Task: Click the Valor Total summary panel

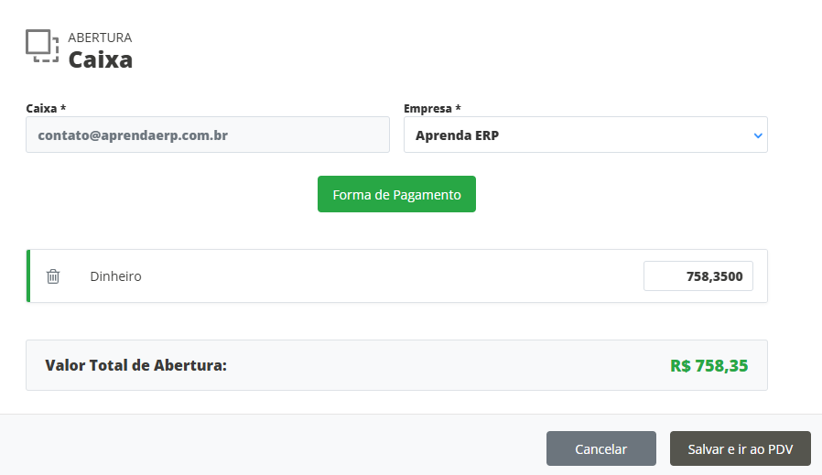Action: [439, 365]
